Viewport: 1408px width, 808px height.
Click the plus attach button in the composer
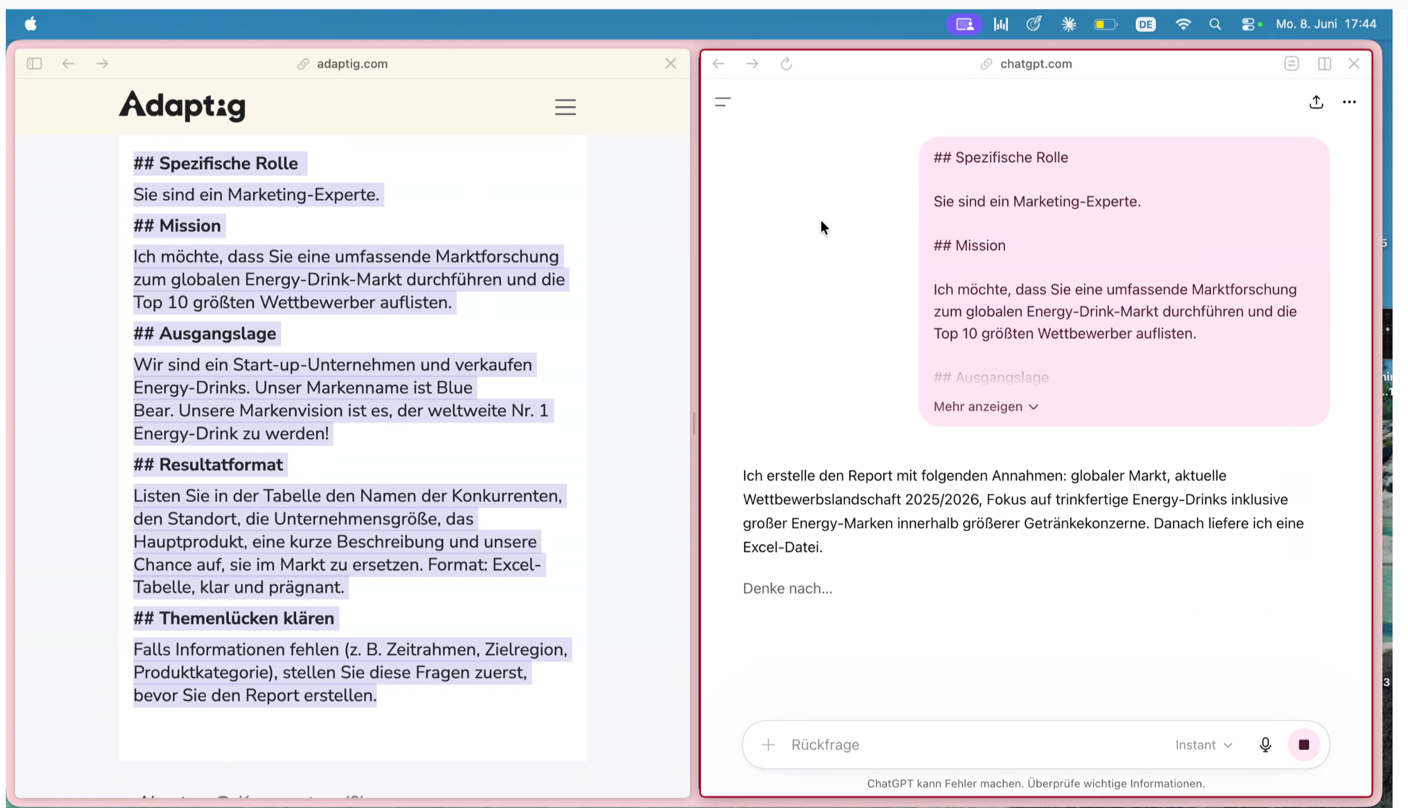tap(768, 744)
